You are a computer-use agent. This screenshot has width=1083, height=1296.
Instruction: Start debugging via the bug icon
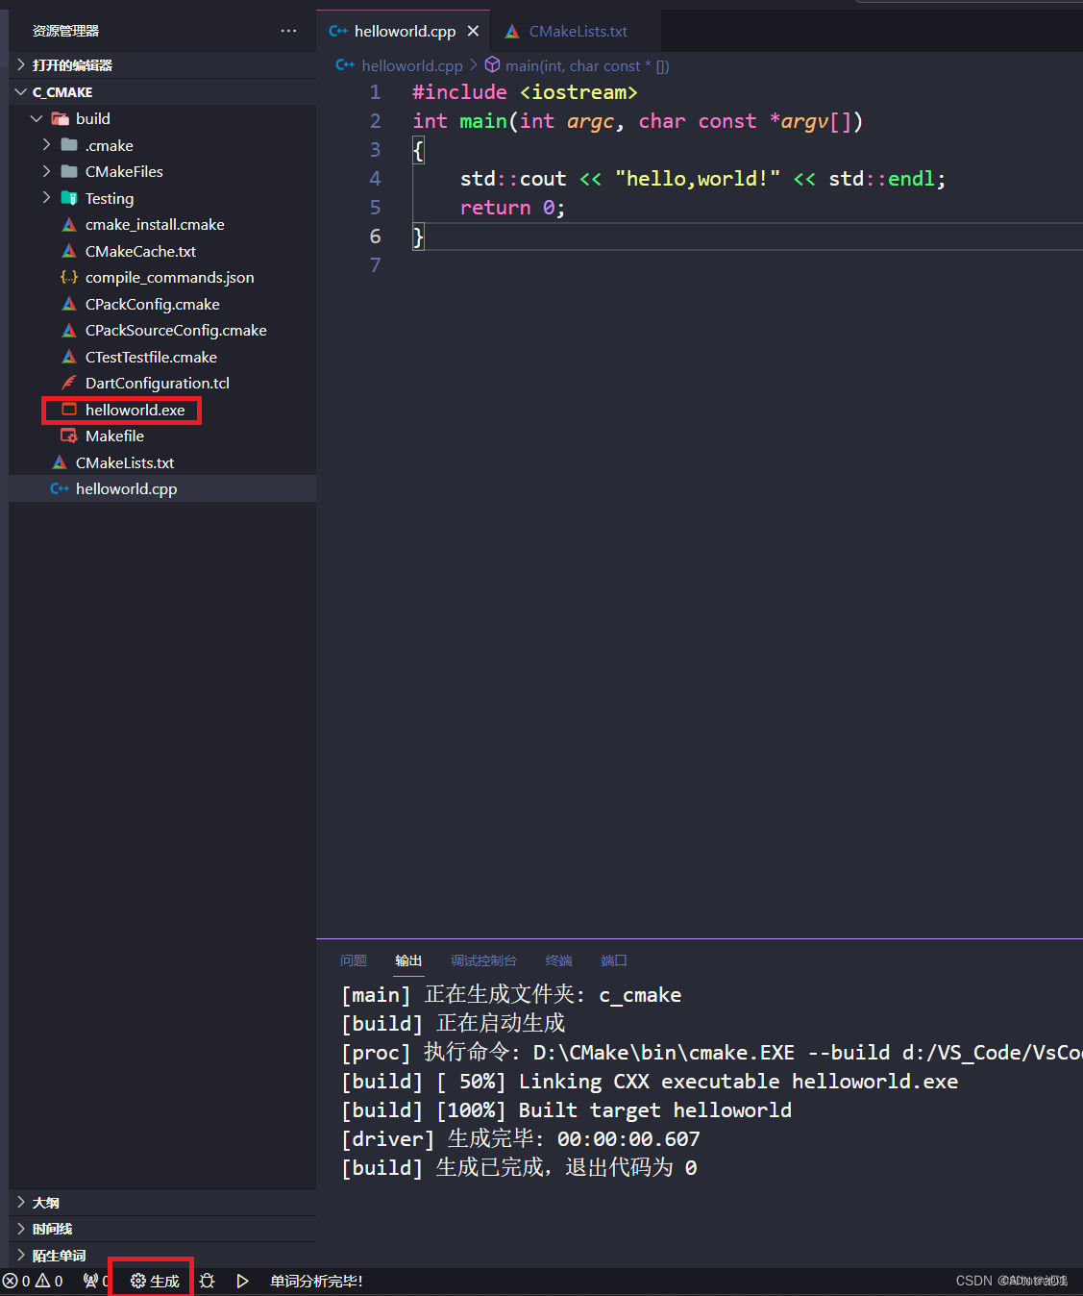point(207,1281)
